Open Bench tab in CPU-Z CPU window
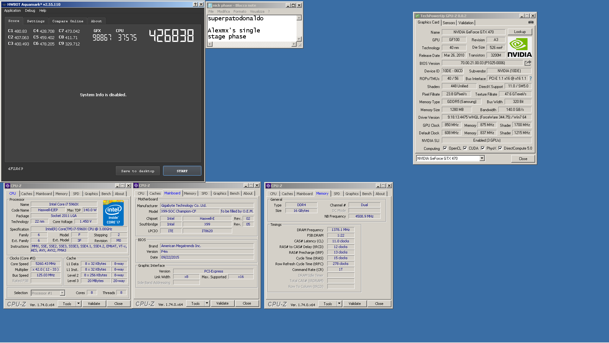Screen dimensions: 609x343 [x=106, y=194]
